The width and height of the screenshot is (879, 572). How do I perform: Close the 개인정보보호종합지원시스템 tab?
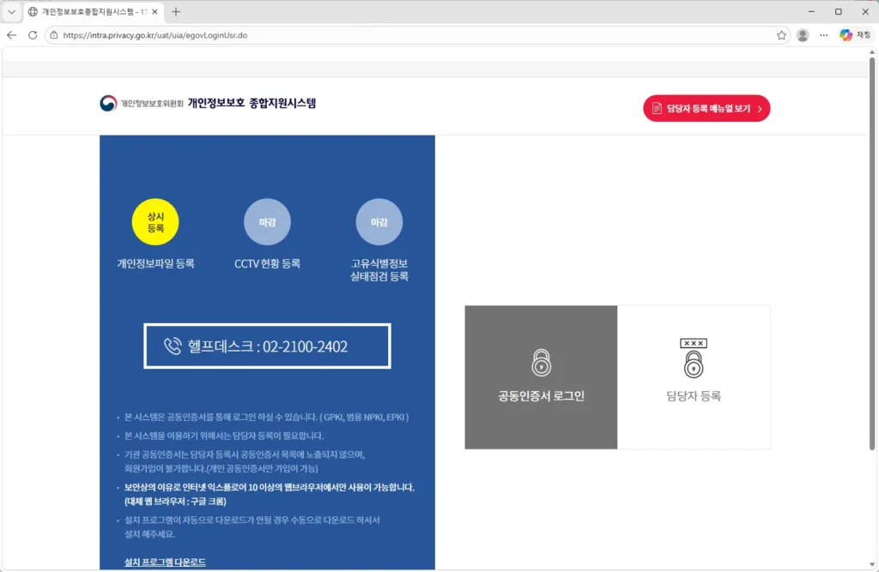point(155,12)
